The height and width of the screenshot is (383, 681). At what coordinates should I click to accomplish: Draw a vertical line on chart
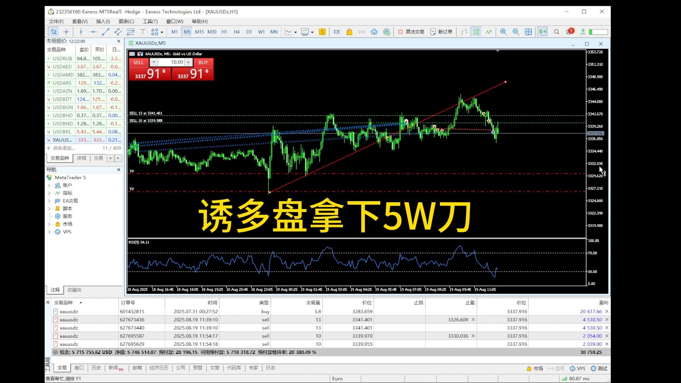(x=81, y=32)
